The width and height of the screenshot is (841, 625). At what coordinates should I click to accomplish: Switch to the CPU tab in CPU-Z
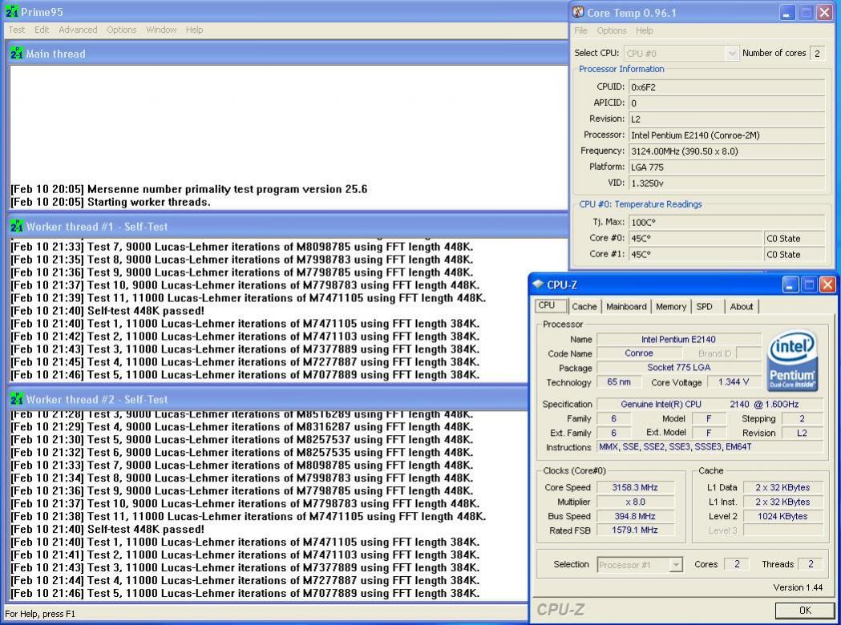[x=551, y=305]
